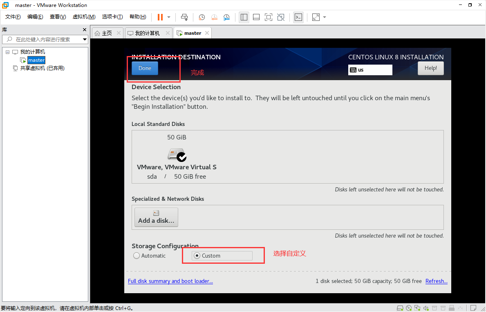Screen dimensions: 486x312
Task: Open the 帮助(H) menu
Action: [x=138, y=17]
